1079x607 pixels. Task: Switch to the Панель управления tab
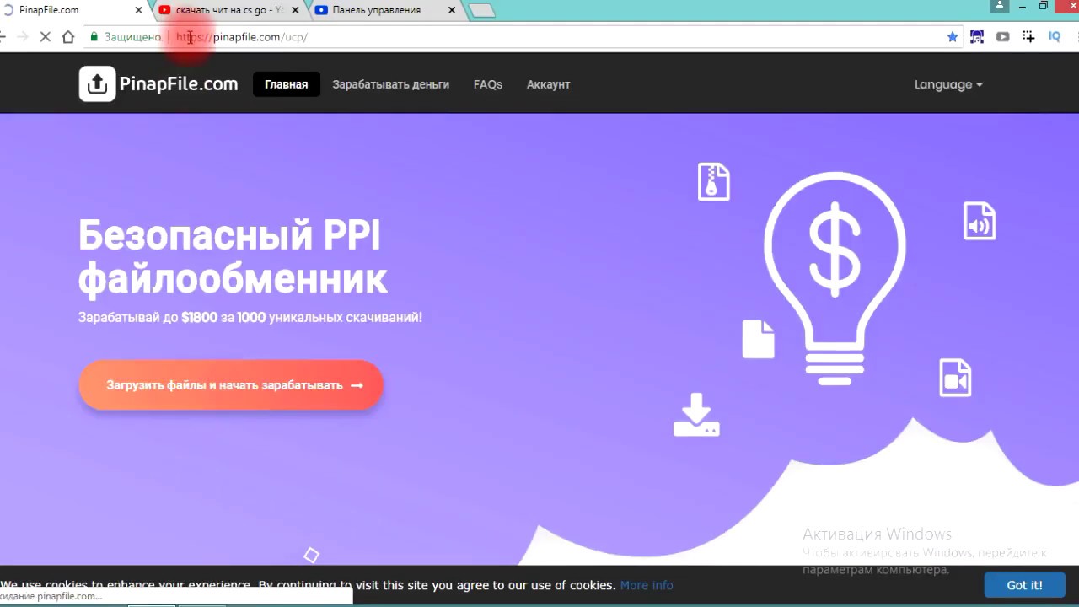point(376,10)
